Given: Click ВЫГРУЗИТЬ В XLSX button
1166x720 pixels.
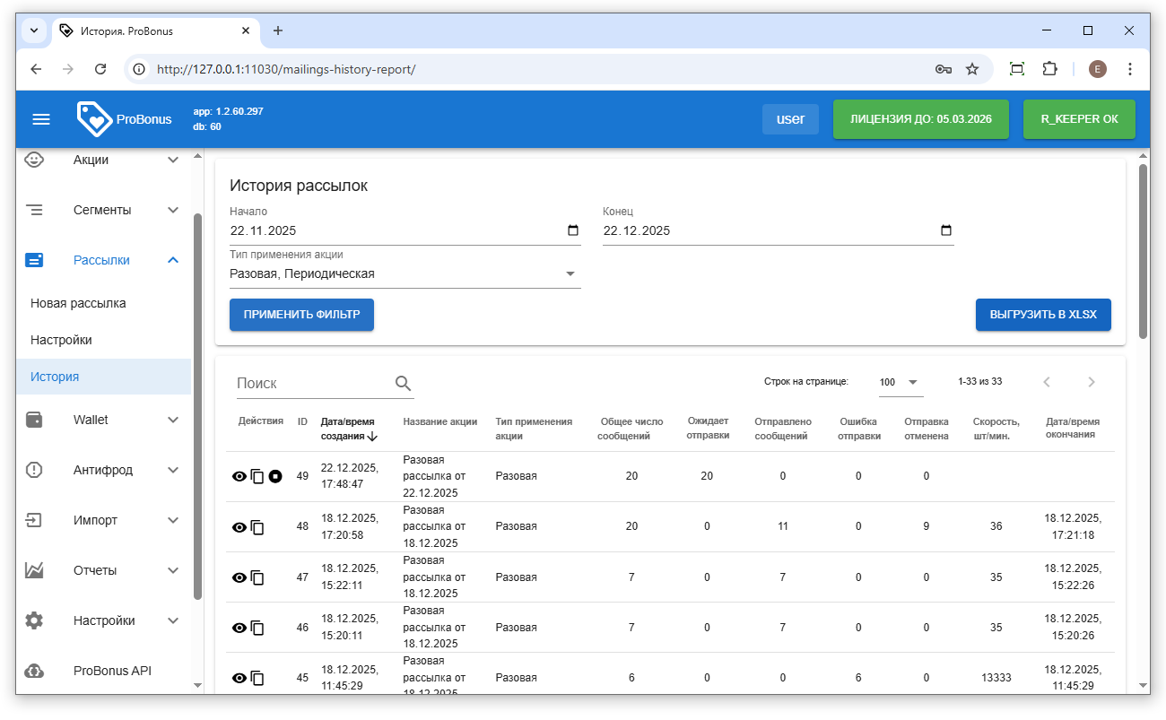Looking at the screenshot, I should click(1042, 315).
